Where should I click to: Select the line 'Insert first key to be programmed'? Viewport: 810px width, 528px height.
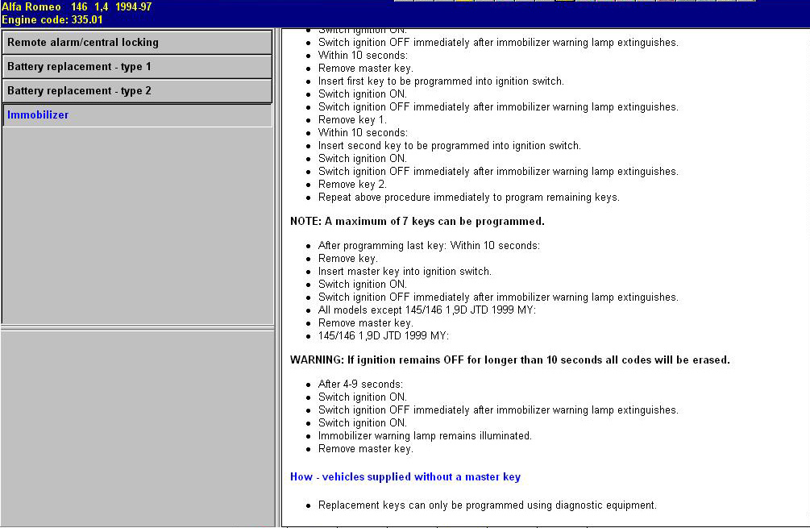[441, 81]
